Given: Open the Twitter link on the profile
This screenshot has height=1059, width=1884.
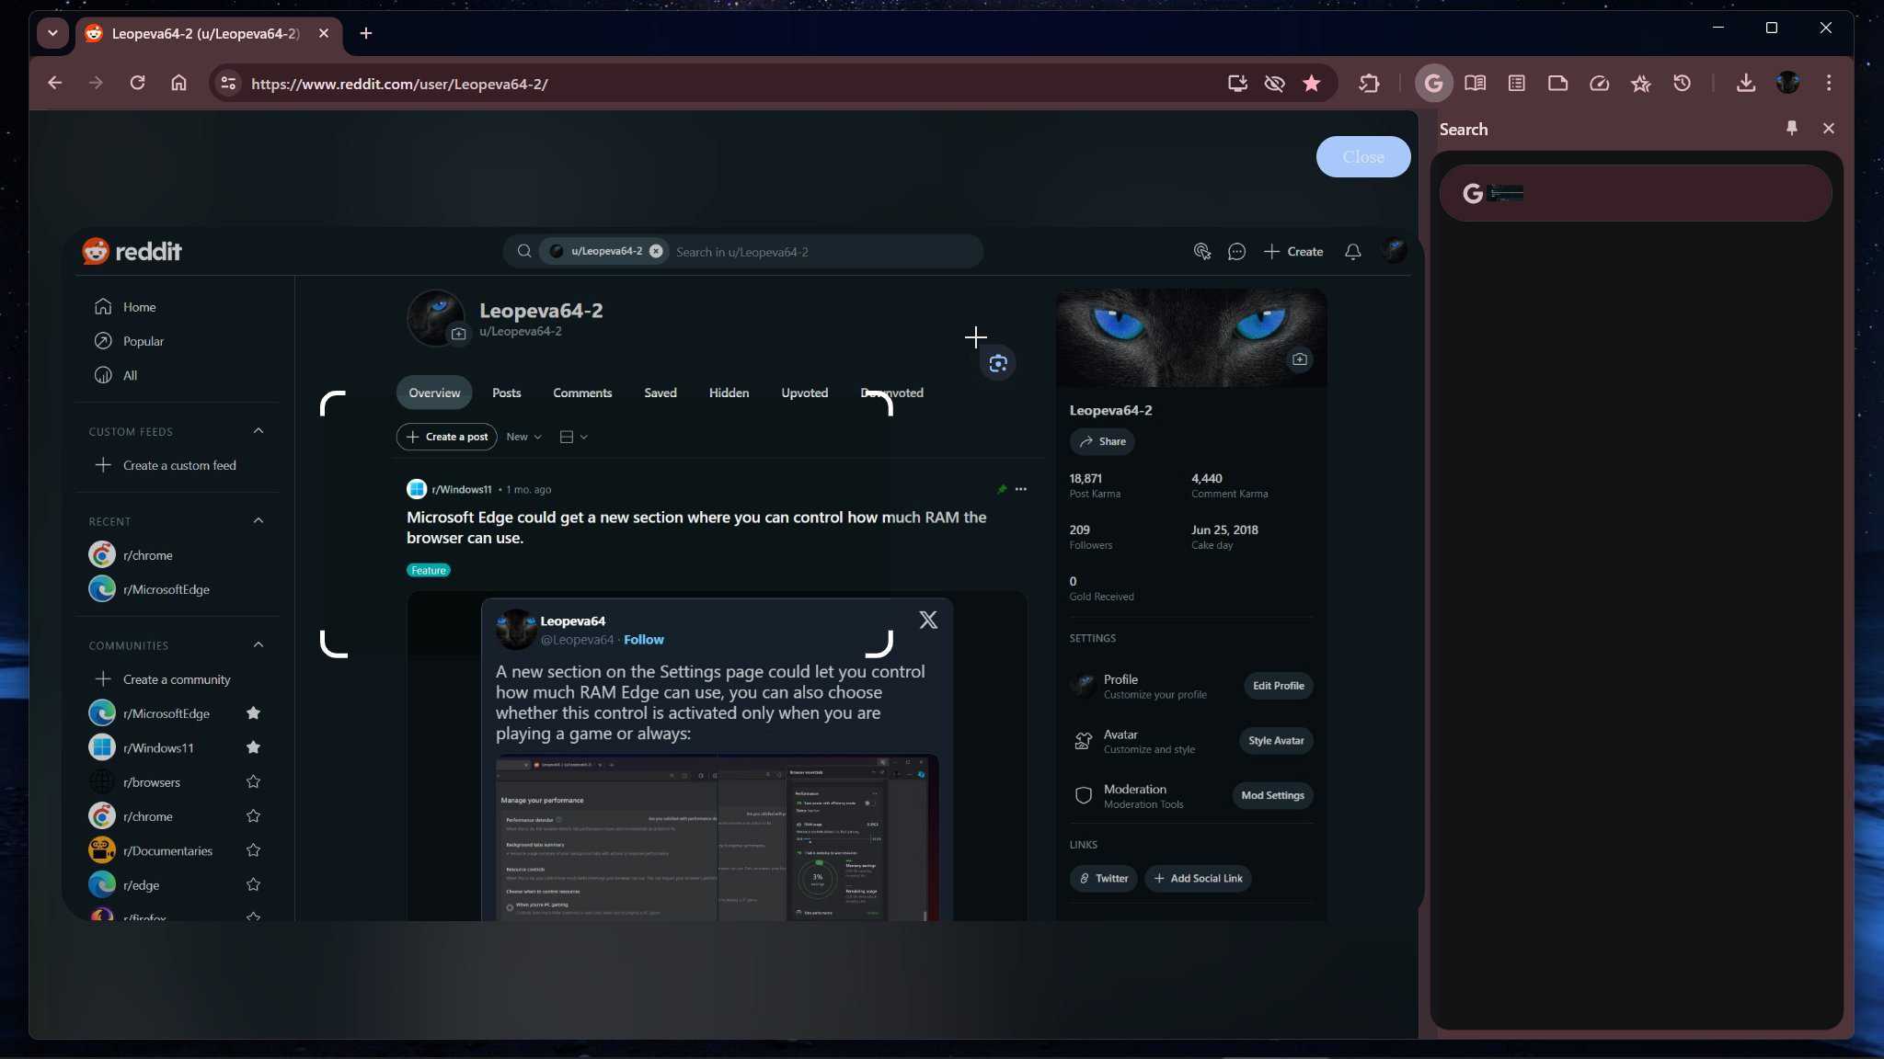Looking at the screenshot, I should pyautogui.click(x=1103, y=878).
